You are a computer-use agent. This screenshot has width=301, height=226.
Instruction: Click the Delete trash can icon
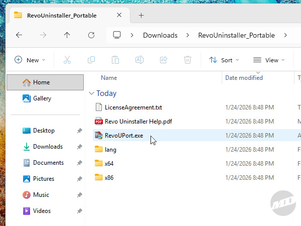pos(187,60)
